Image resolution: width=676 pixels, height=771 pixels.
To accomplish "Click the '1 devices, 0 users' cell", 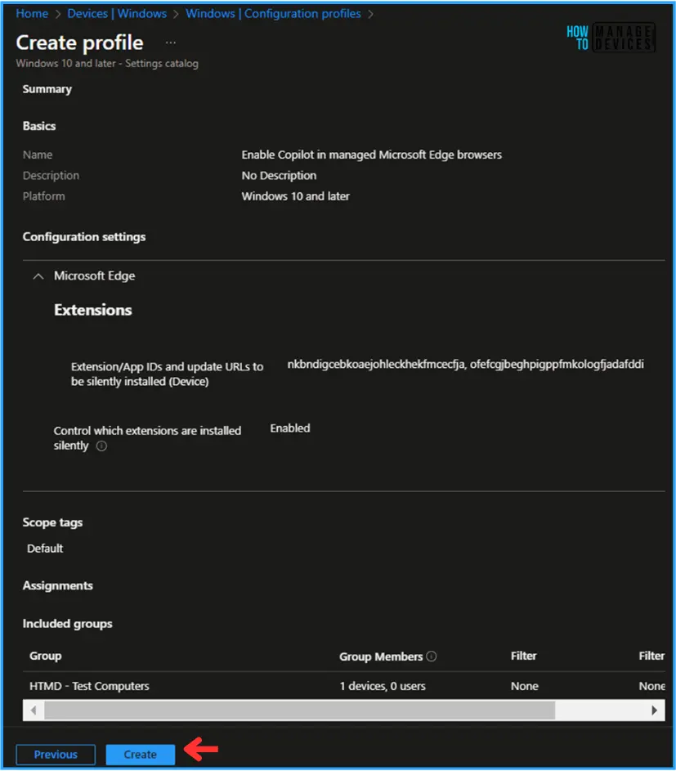I will (383, 686).
